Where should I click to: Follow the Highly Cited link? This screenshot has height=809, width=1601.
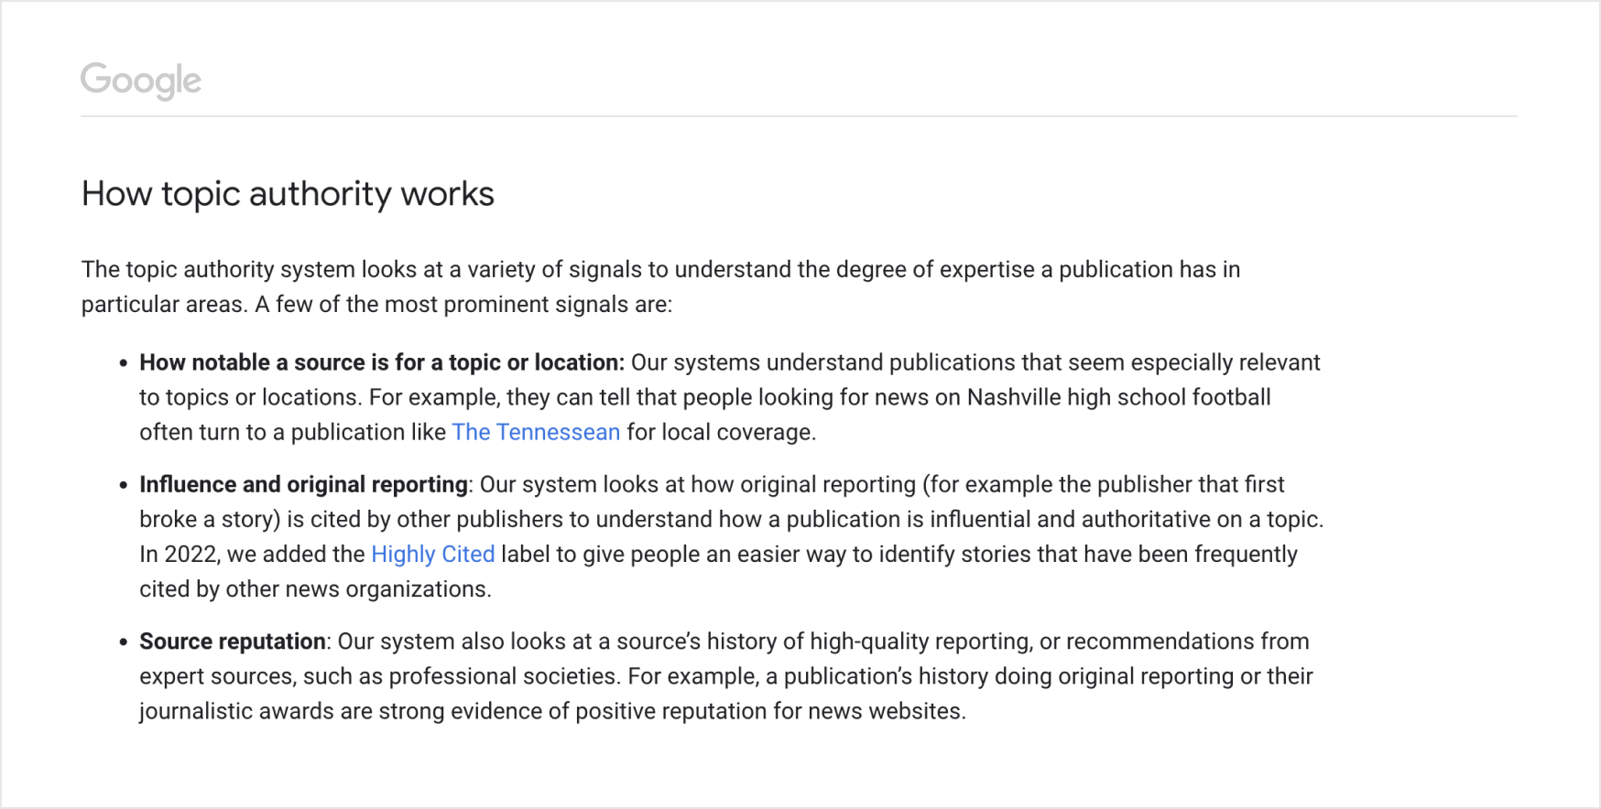(433, 554)
